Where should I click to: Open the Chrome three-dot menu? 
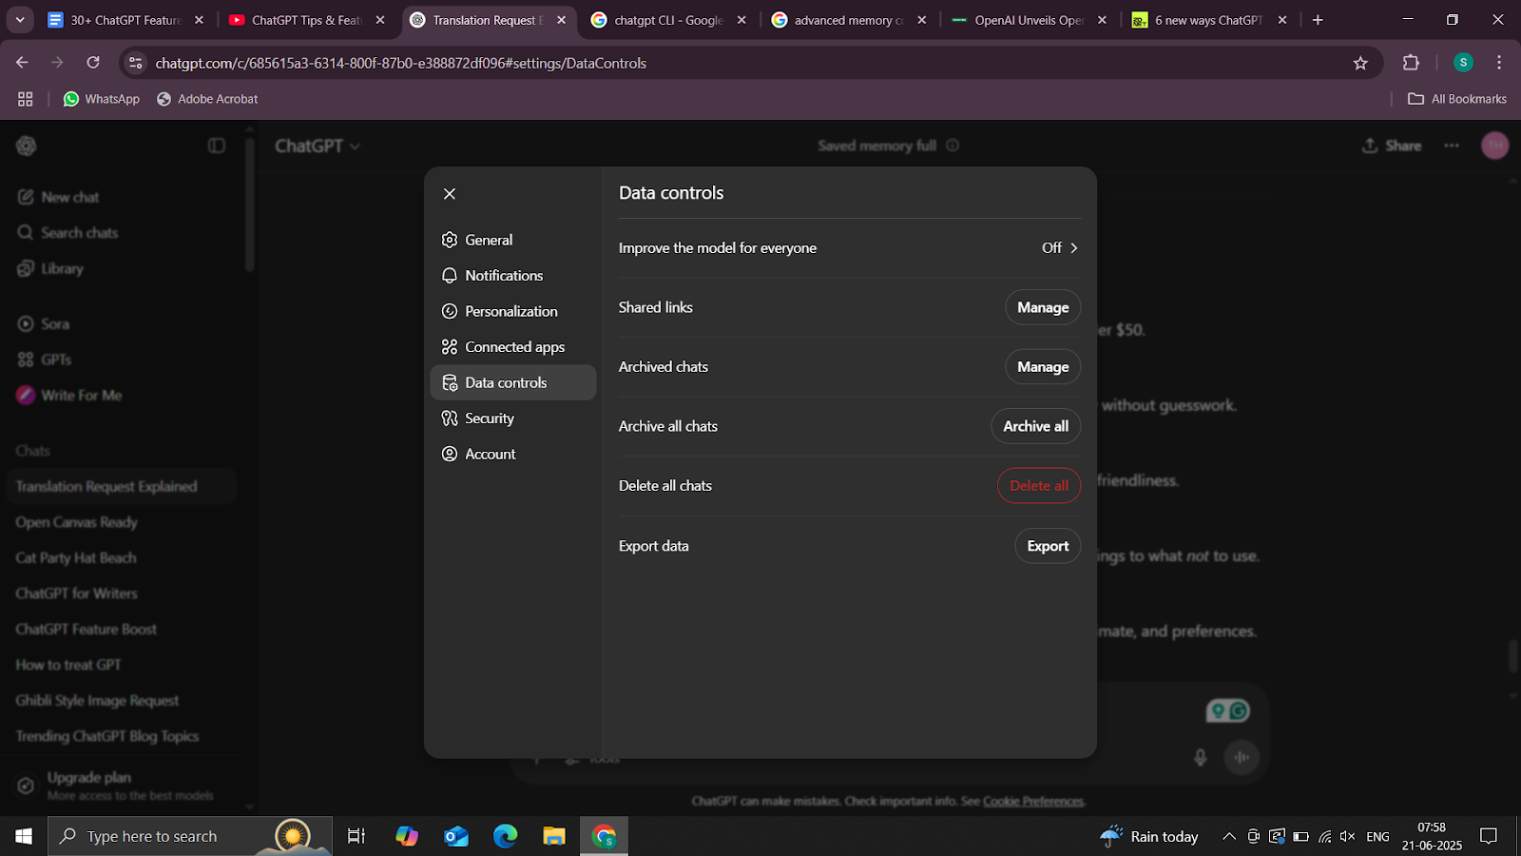(x=1499, y=63)
